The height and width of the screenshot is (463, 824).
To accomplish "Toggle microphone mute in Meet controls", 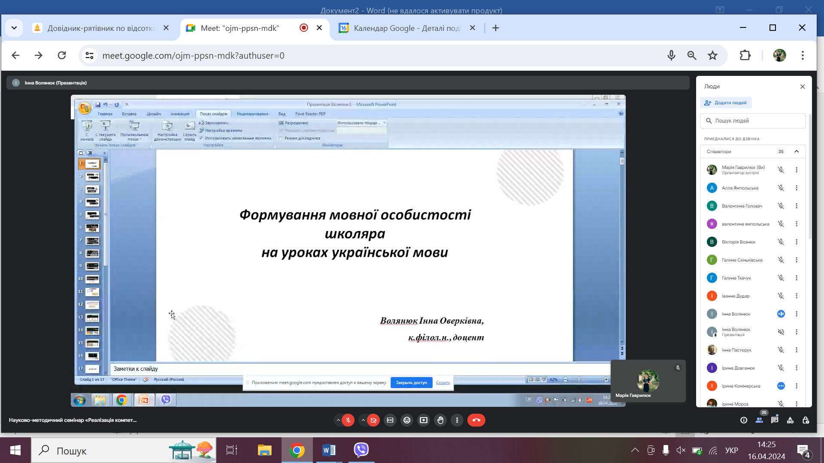I will (x=348, y=420).
